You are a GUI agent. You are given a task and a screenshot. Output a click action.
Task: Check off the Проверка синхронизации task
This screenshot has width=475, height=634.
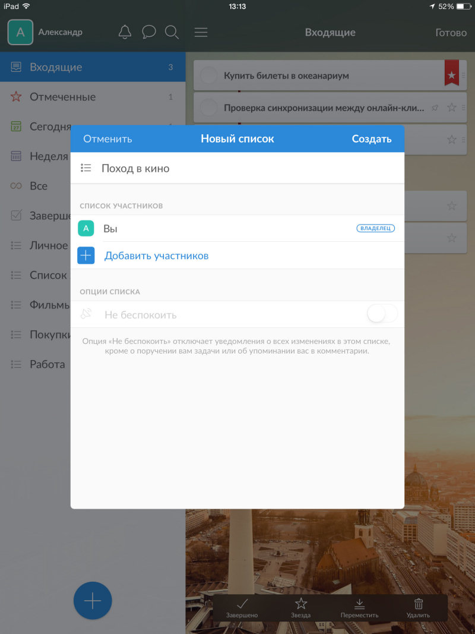point(208,108)
